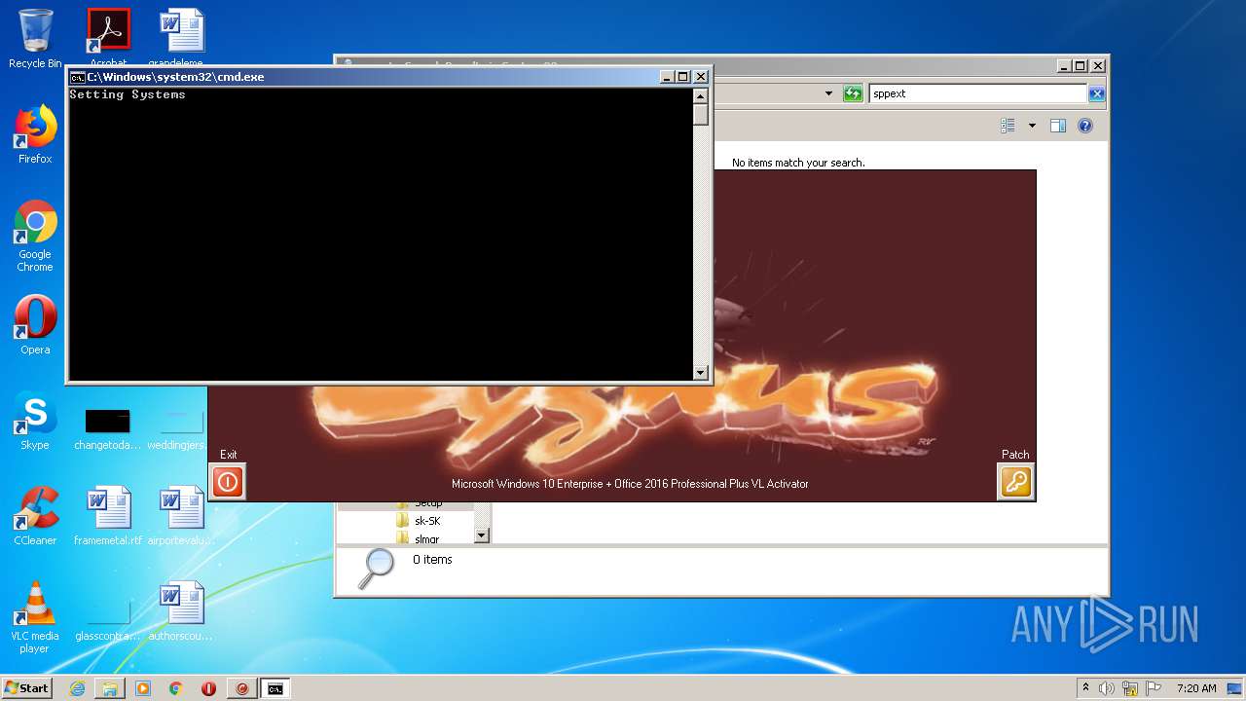1246x701 pixels.
Task: Select the airportevalu Word document icon
Action: click(181, 516)
